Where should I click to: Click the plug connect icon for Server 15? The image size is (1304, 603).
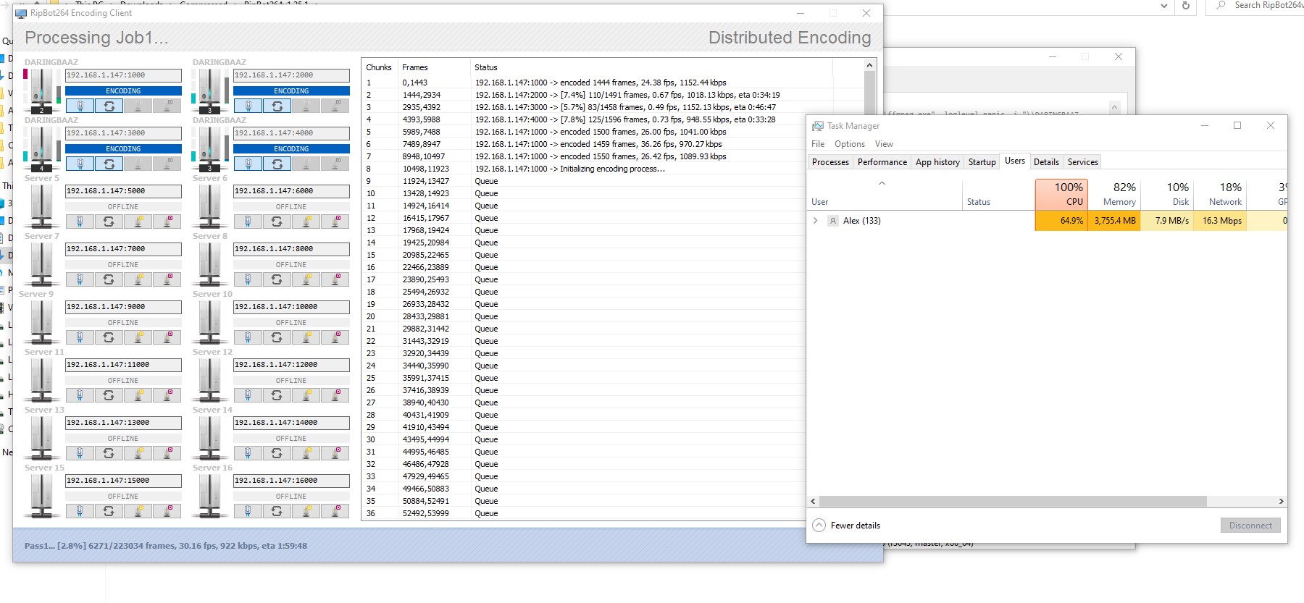80,511
